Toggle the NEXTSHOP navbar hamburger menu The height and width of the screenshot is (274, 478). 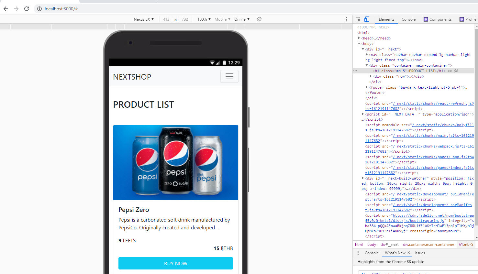[229, 76]
